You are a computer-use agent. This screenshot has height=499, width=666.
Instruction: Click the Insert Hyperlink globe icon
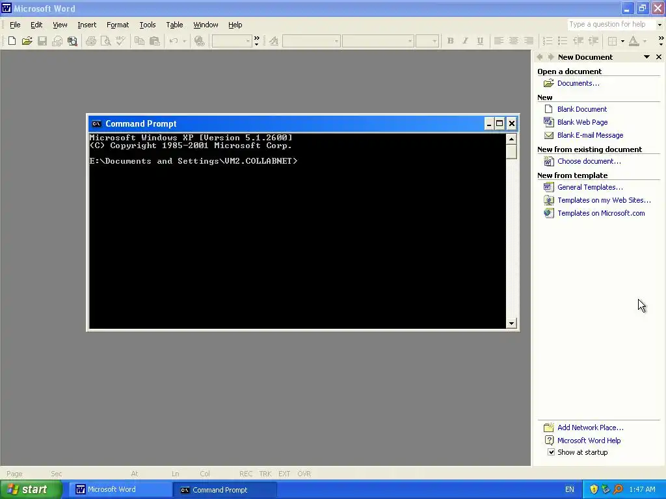point(199,41)
